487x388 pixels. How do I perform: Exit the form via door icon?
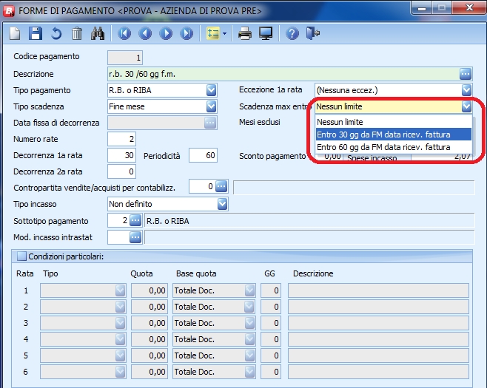coord(313,33)
